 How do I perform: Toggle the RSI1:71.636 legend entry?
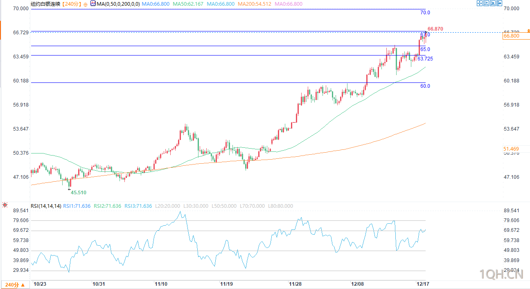77,206
